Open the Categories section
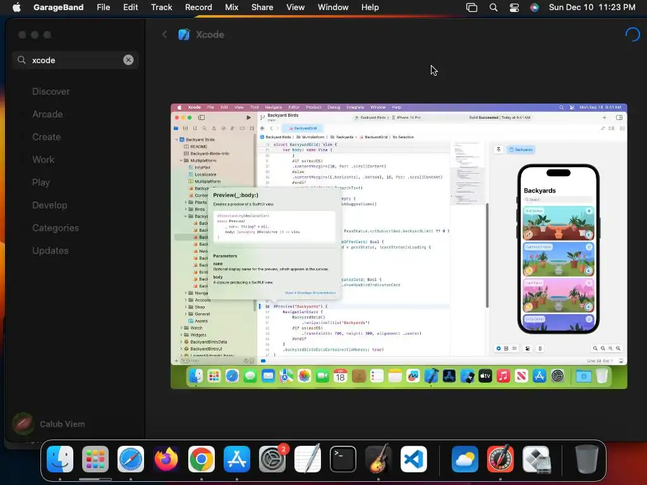This screenshot has height=485, width=647. tap(56, 227)
